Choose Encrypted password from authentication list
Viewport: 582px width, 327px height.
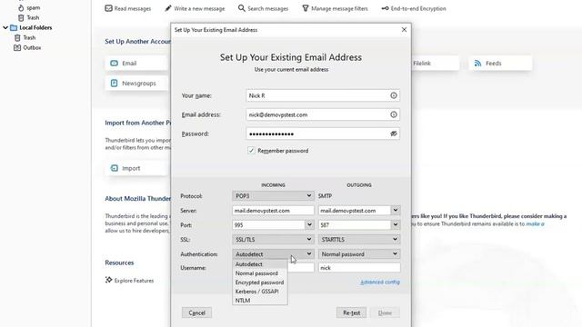point(260,282)
